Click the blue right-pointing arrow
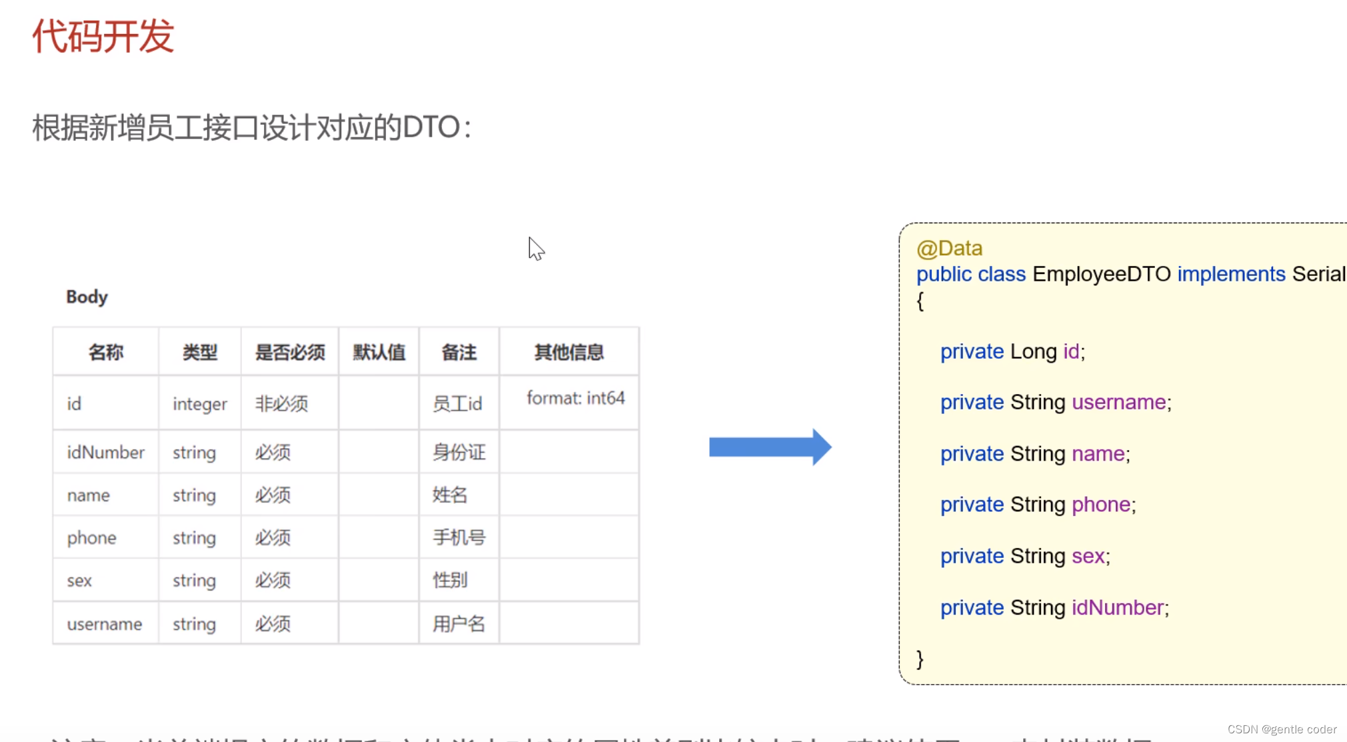Image resolution: width=1347 pixels, height=742 pixels. click(x=769, y=447)
